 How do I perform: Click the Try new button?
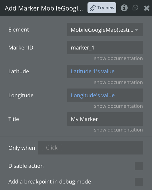coord(102,8)
